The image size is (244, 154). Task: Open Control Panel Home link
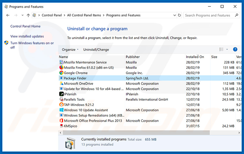(25, 26)
